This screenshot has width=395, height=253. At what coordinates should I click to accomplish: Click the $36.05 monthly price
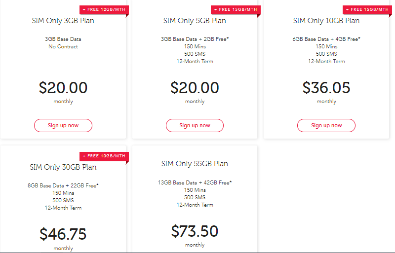point(326,88)
